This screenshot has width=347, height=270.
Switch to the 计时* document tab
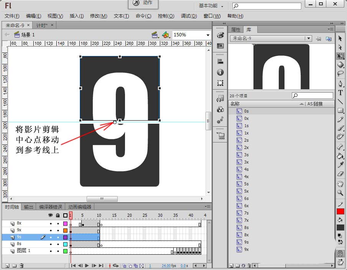click(45, 25)
